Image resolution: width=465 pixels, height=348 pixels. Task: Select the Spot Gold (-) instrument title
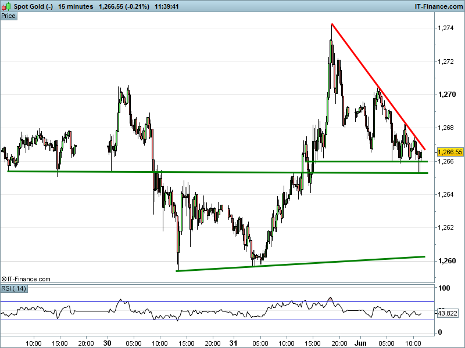click(x=33, y=6)
